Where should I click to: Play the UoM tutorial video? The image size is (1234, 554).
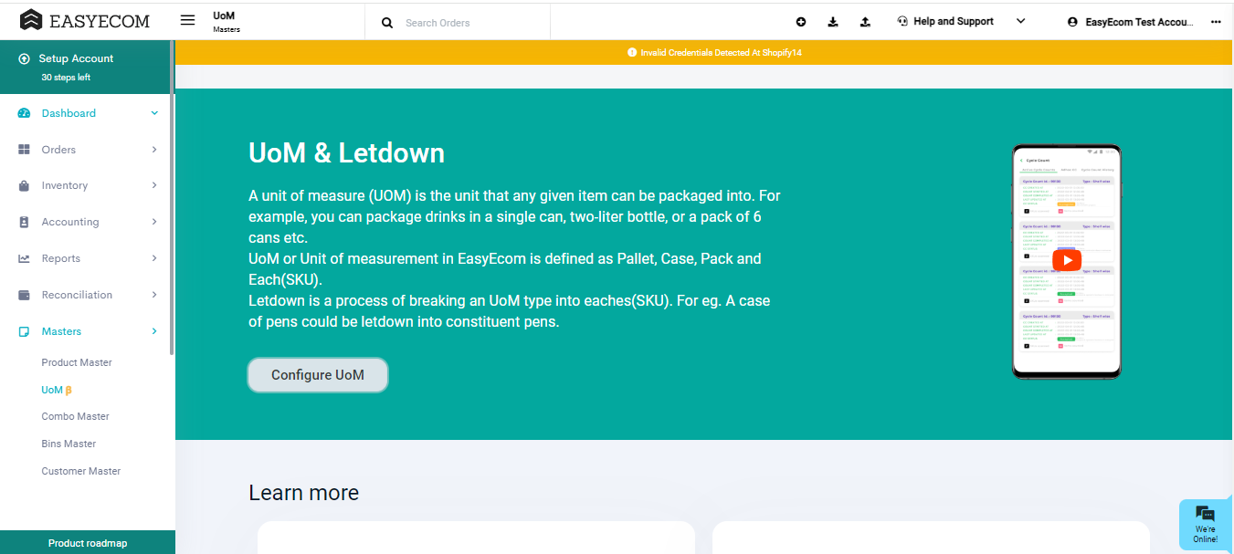click(1067, 260)
